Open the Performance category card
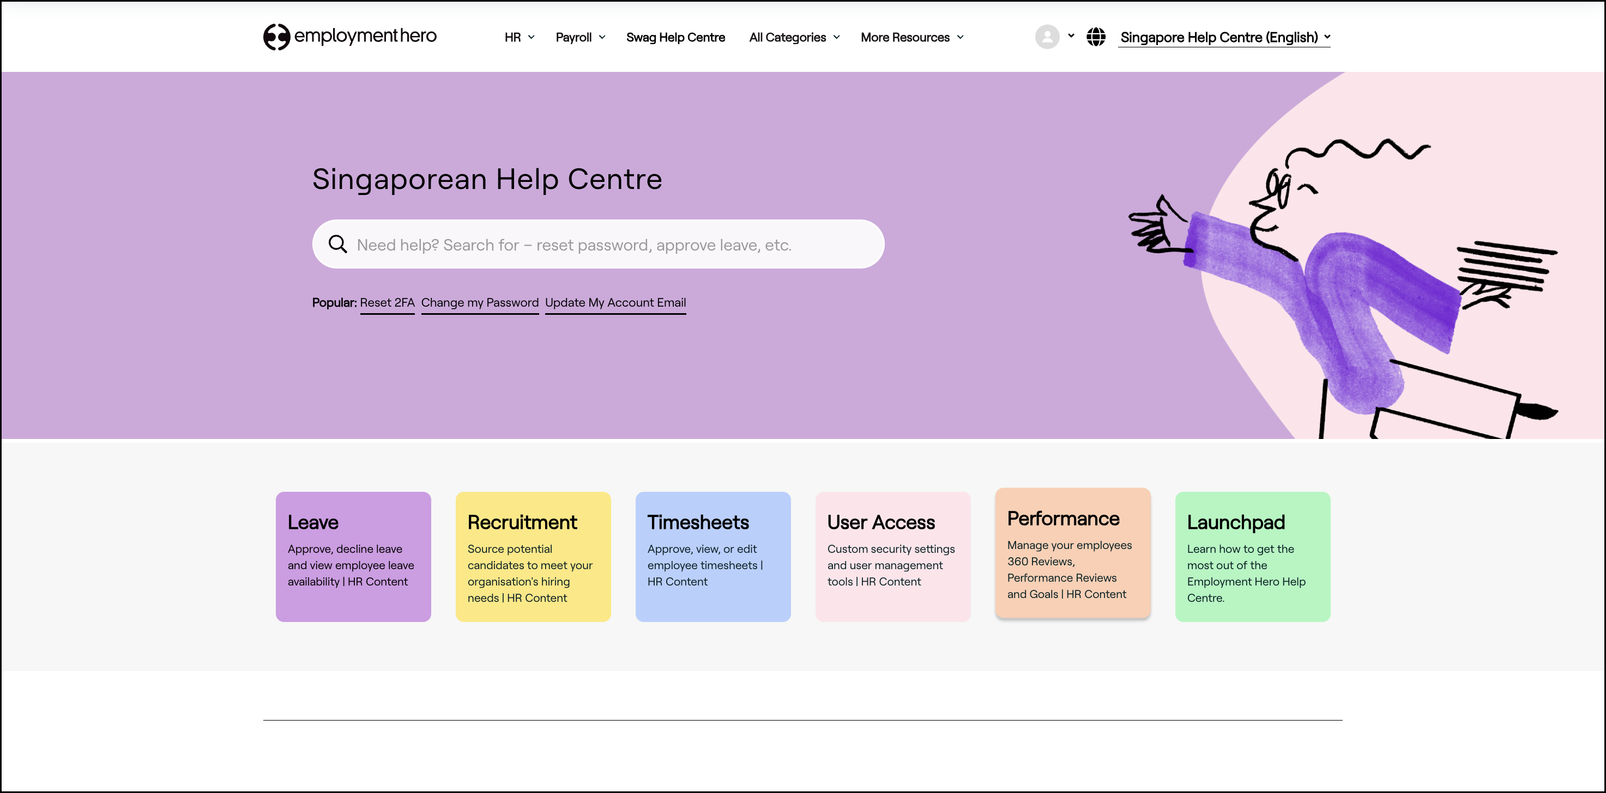This screenshot has width=1606, height=793. pyautogui.click(x=1072, y=553)
